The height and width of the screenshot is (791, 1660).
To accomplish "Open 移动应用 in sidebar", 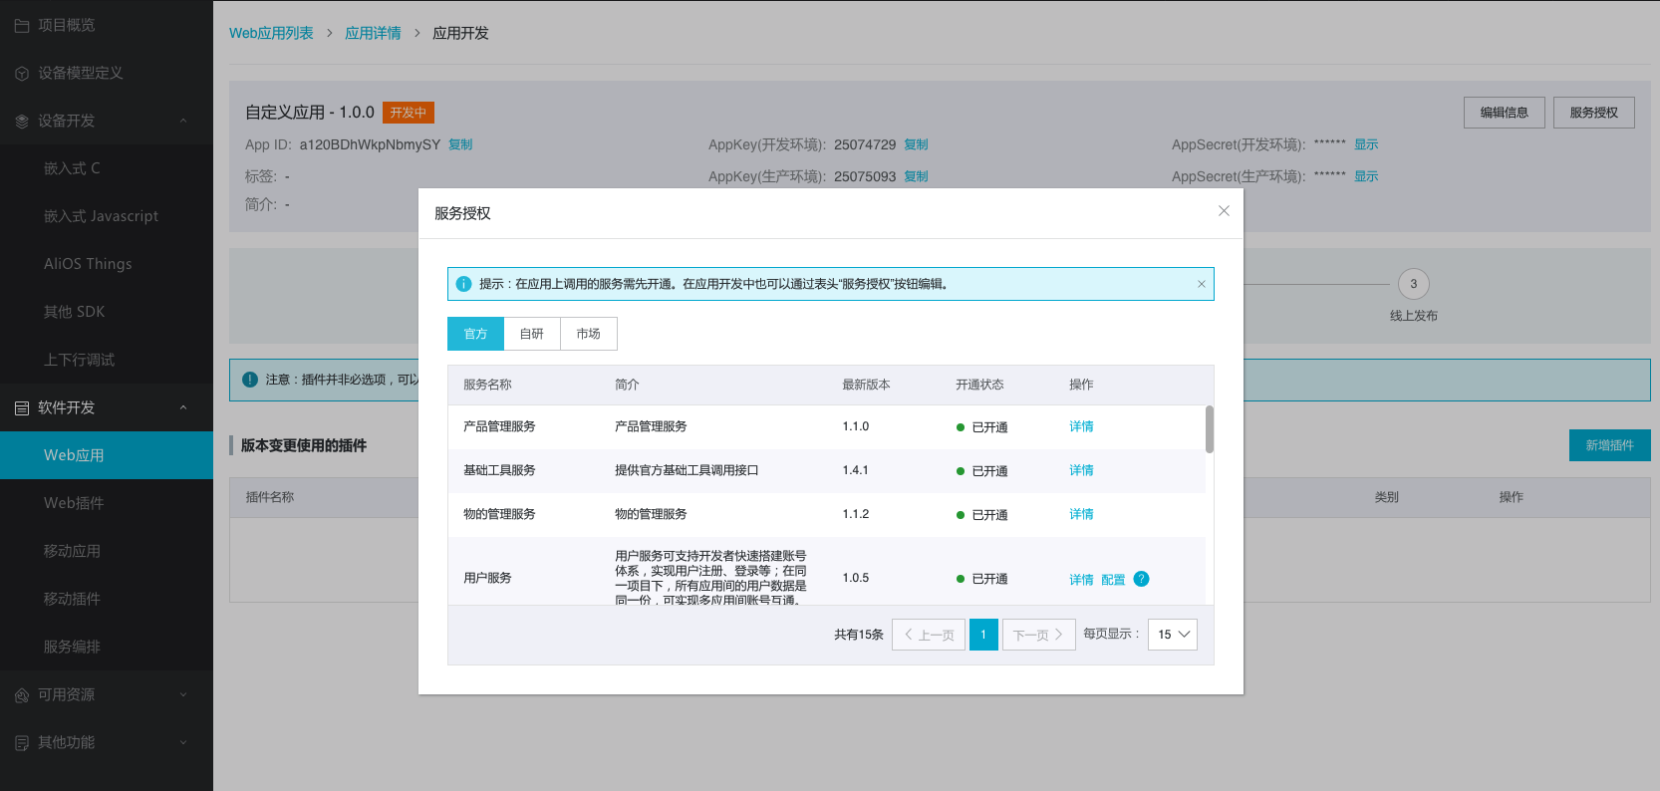I will [x=107, y=551].
